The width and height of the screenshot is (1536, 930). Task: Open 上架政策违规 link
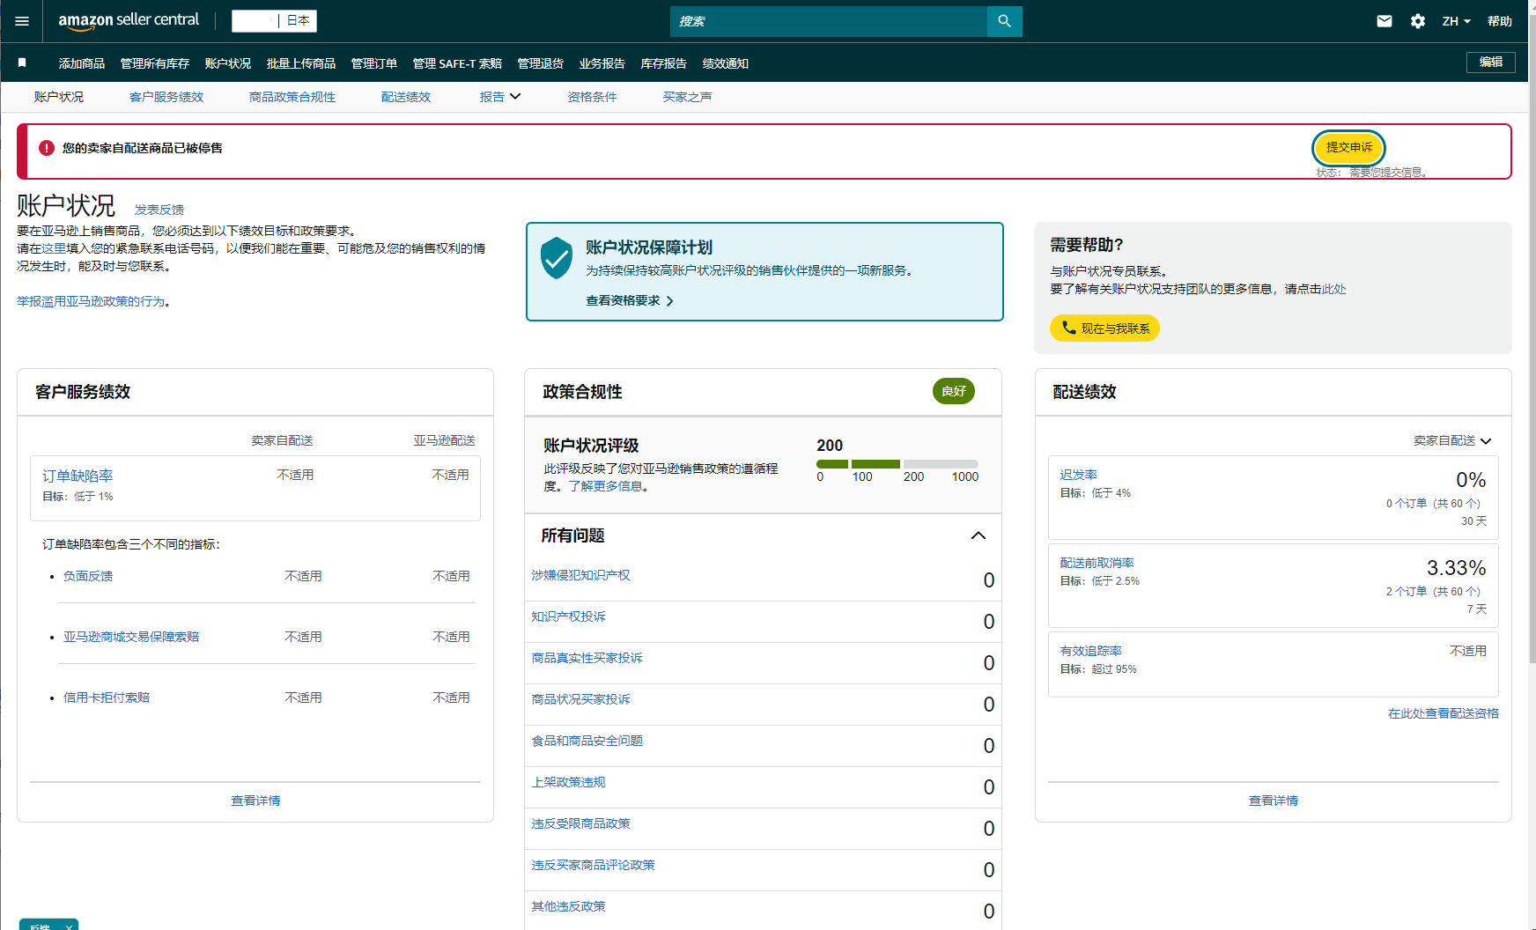tap(569, 782)
